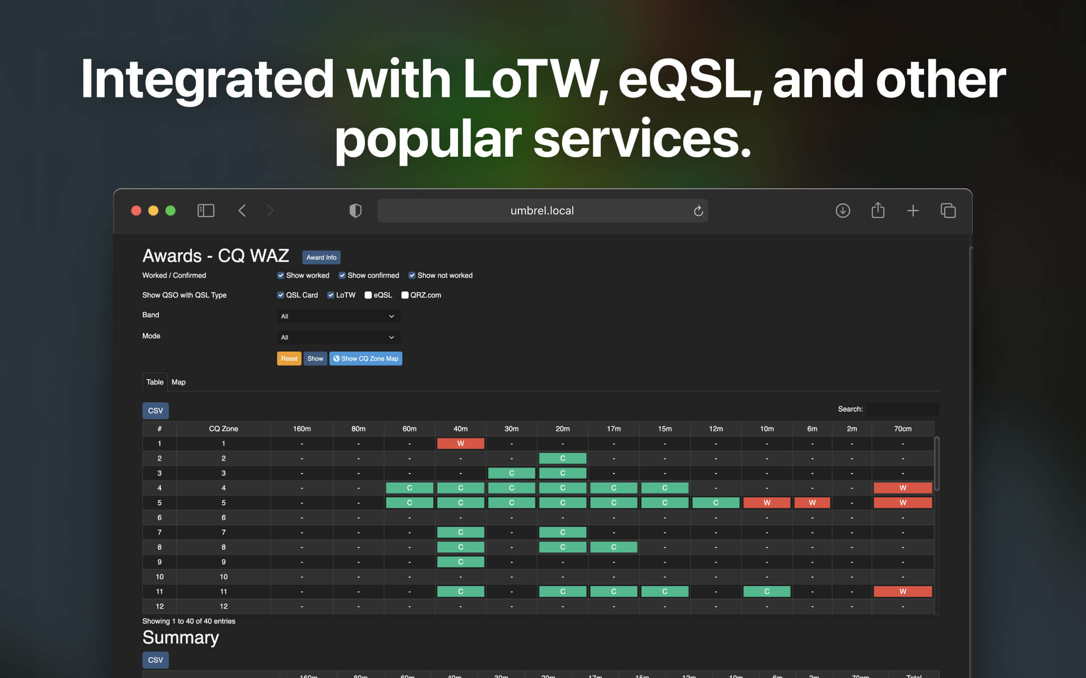1086x678 pixels.
Task: Open the Band dropdown
Action: point(338,316)
